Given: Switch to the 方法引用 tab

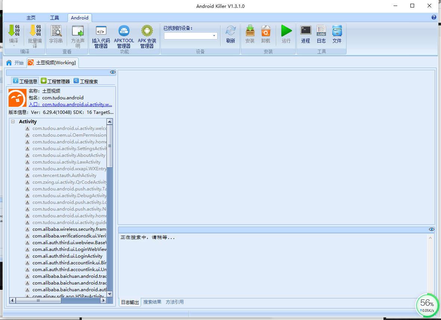Looking at the screenshot, I should point(175,302).
